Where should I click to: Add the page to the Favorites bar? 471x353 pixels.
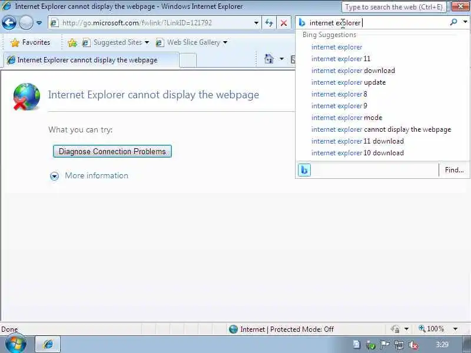tap(72, 42)
